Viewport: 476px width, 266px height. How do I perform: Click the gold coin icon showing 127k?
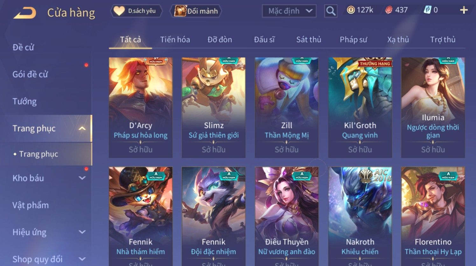pos(351,10)
